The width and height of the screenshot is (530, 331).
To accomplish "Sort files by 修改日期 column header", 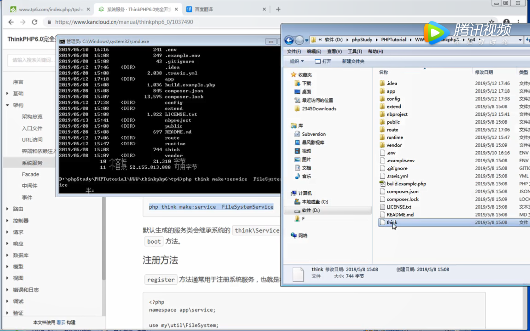I will [x=484, y=72].
